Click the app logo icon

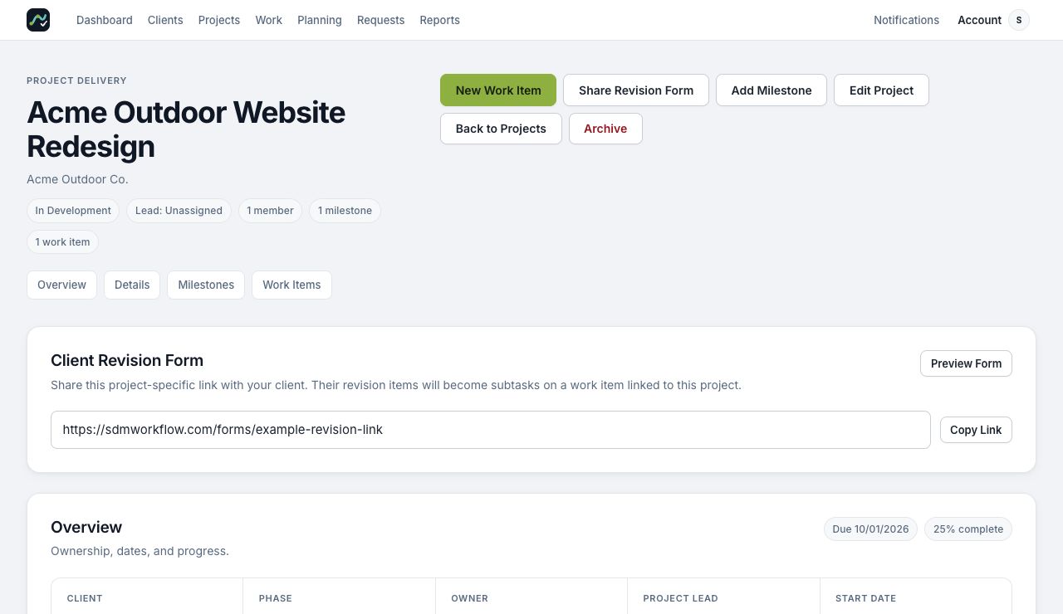38,20
